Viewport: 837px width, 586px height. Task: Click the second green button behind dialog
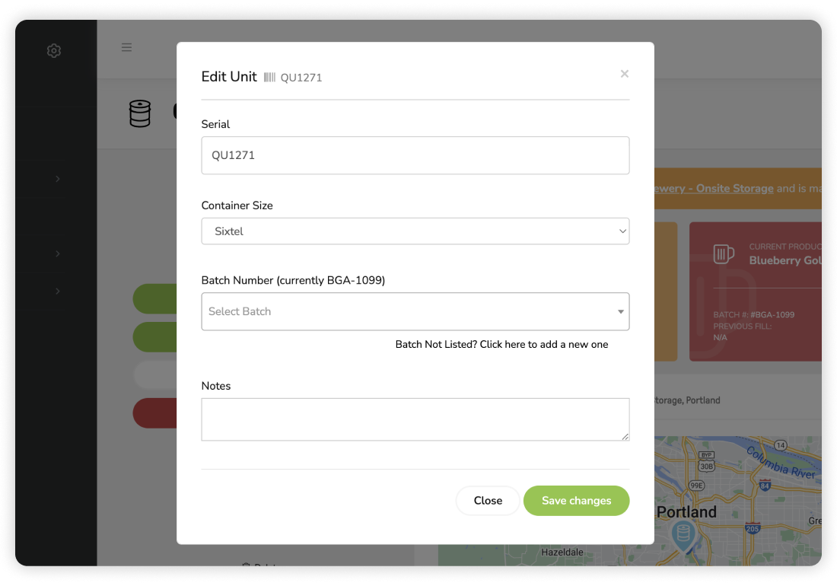154,337
